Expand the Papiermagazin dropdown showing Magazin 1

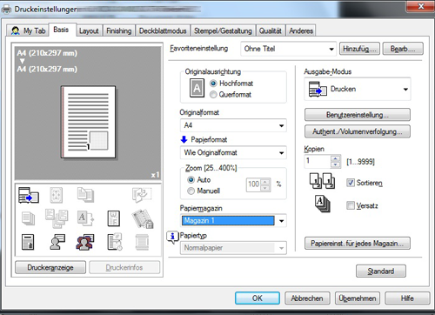pyautogui.click(x=233, y=221)
